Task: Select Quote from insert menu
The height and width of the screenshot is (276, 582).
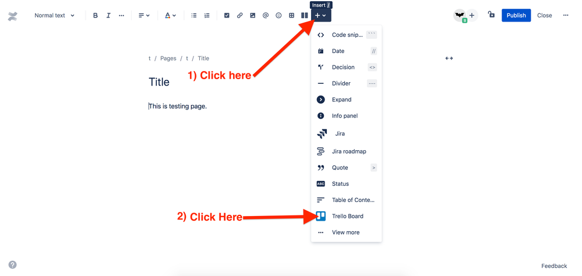Action: point(346,168)
